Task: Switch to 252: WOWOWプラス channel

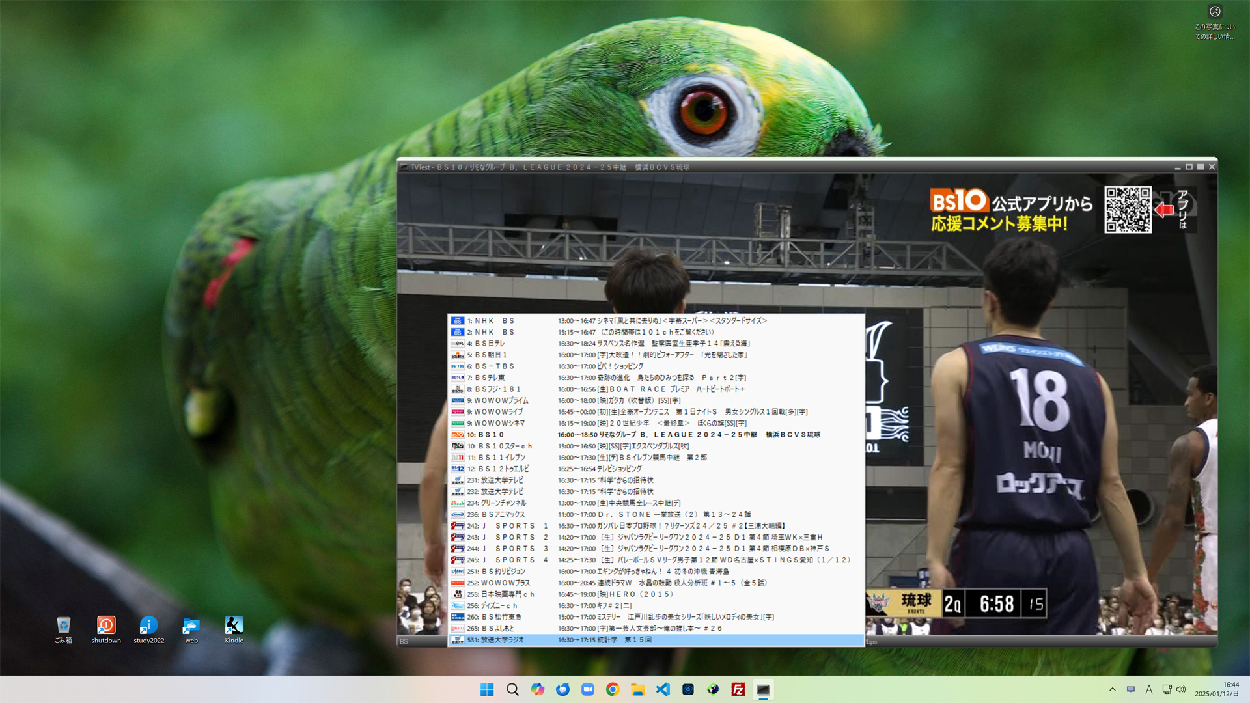Action: click(x=656, y=583)
